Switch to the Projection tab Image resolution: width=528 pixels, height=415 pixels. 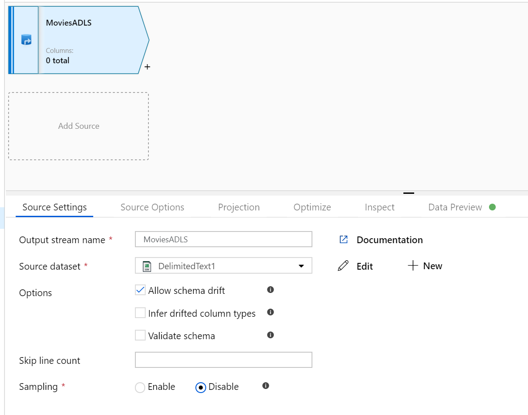coord(238,207)
